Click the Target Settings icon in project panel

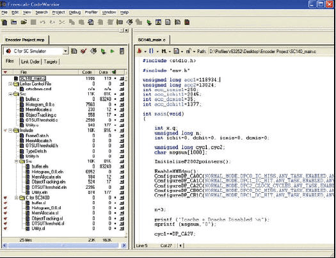point(74,51)
